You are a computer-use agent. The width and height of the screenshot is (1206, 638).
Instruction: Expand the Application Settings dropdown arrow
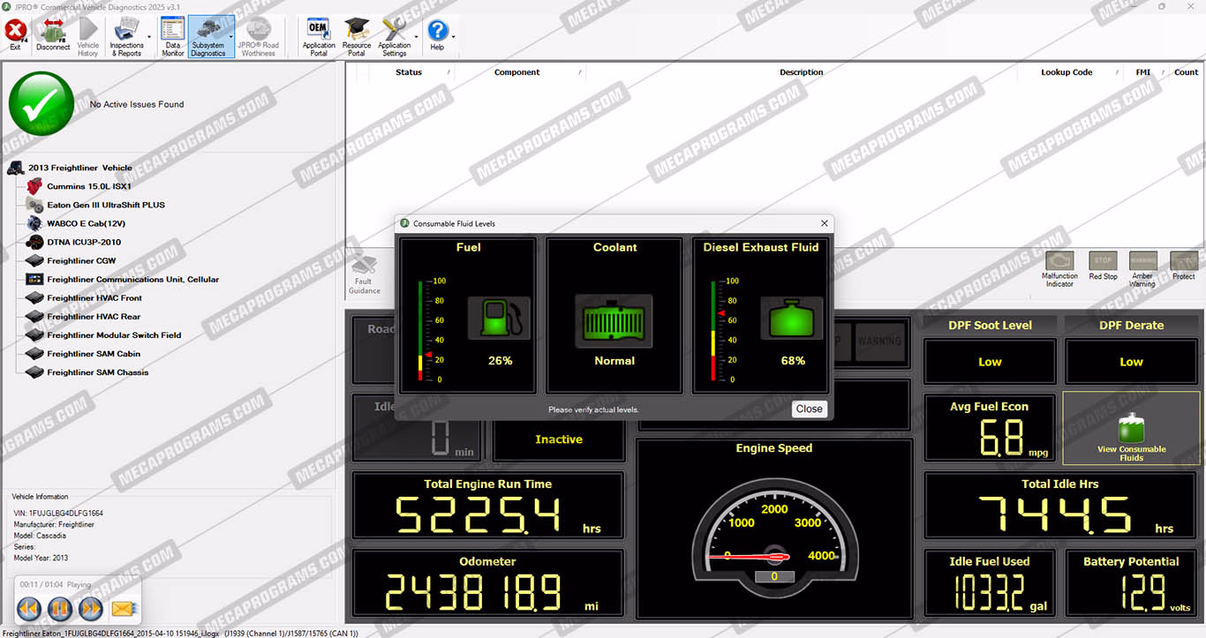click(x=417, y=37)
